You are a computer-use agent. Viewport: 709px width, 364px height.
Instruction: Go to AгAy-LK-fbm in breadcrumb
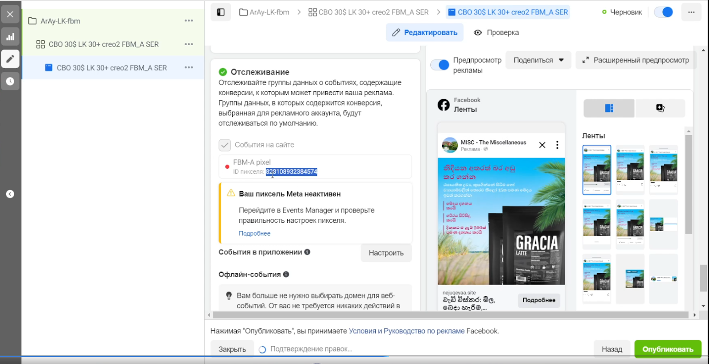pos(265,12)
